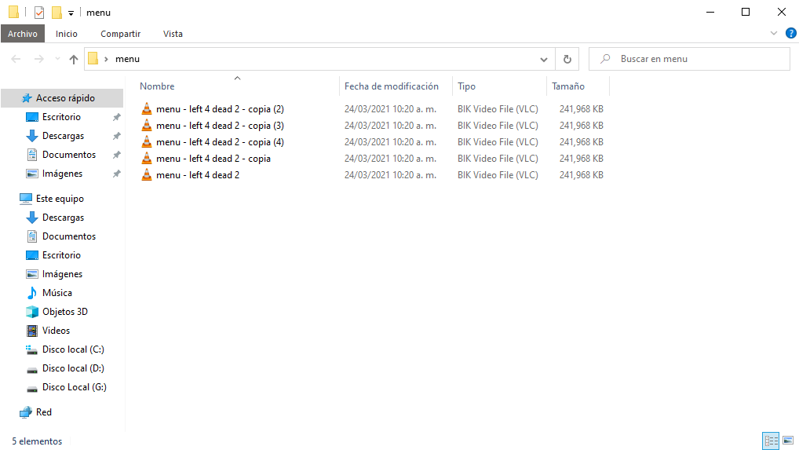Switch to the Inicio tab
The image size is (799, 450).
pos(66,34)
